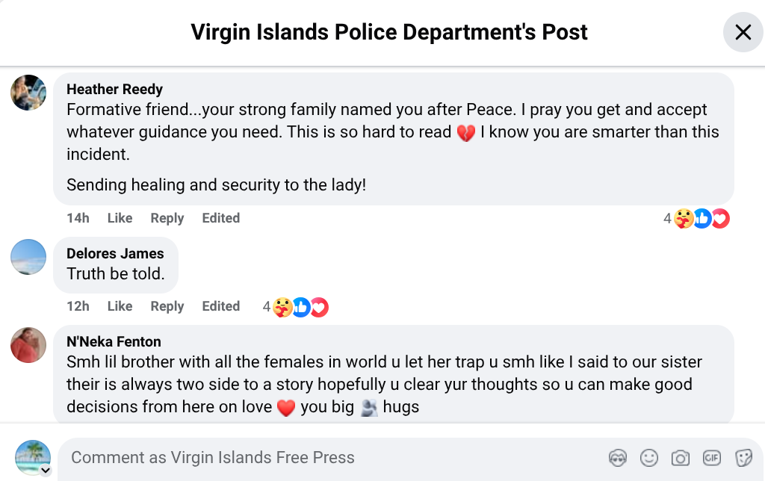
Task: Attach a photo using the camera icon
Action: pos(680,458)
